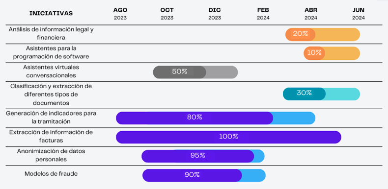Click the ABR 2024 timeline header
The image size is (388, 189).
point(311,14)
